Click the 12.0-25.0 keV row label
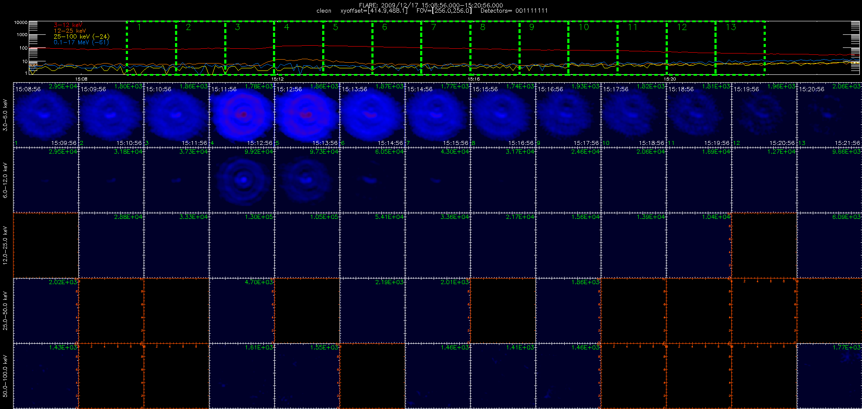 (x=5, y=245)
